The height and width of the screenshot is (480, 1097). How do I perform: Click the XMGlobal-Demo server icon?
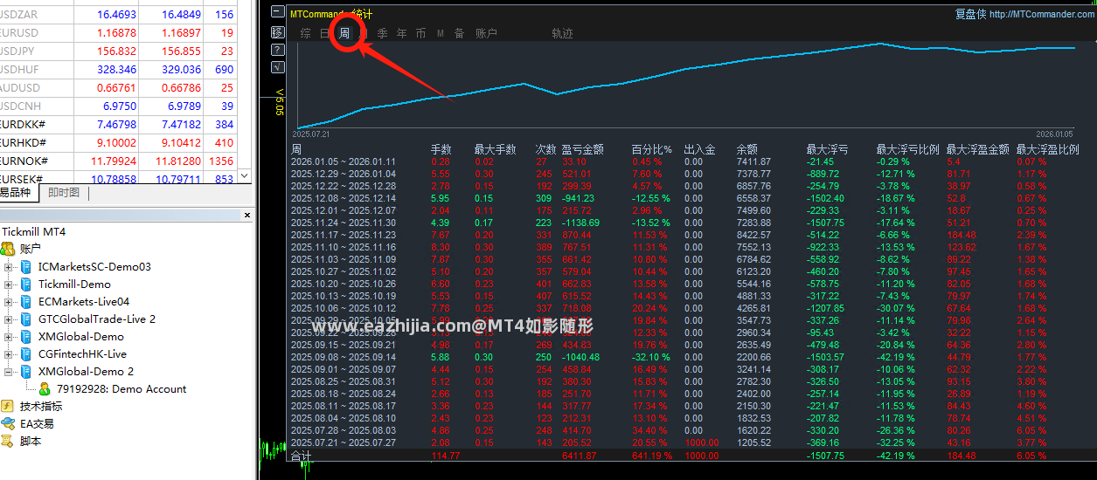pyautogui.click(x=26, y=336)
